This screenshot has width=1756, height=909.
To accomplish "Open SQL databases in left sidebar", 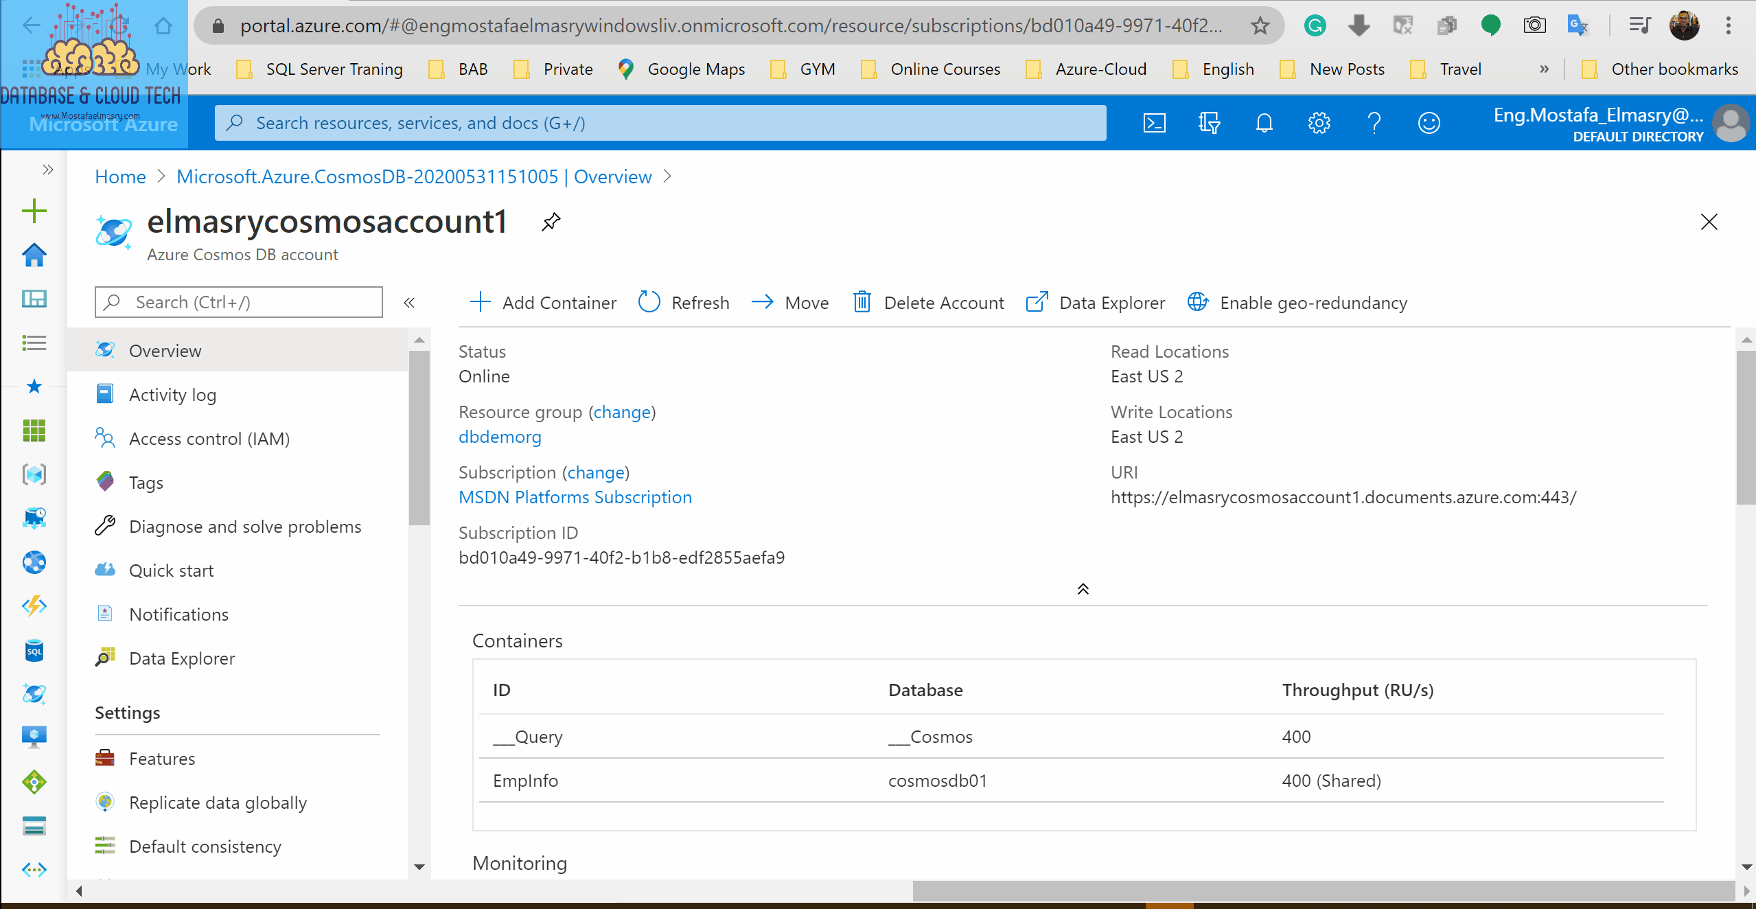I will click(x=34, y=650).
